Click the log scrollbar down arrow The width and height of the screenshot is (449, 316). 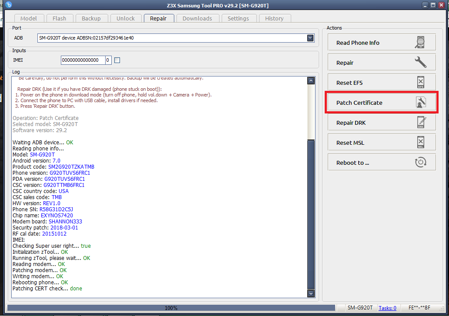pyautogui.click(x=311, y=293)
